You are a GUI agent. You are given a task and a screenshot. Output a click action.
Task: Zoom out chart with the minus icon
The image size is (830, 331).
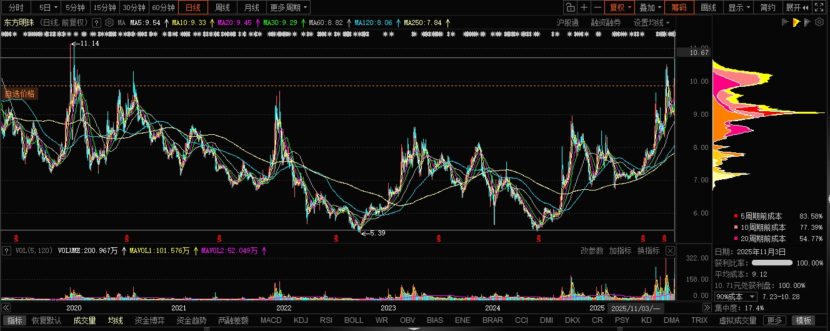(x=597, y=7)
